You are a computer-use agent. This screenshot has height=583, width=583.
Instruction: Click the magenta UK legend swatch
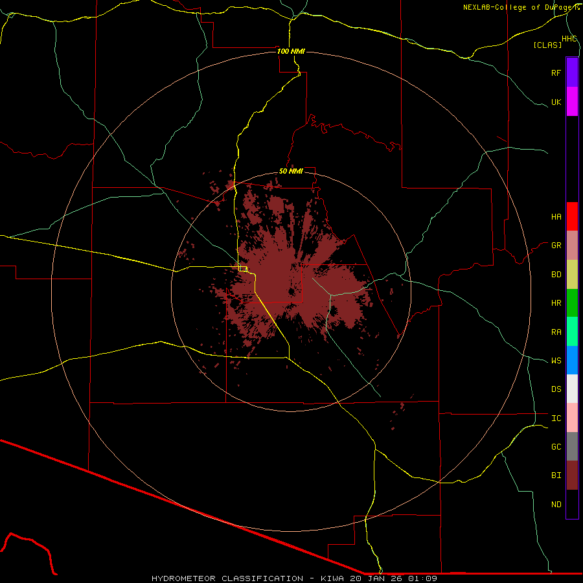[x=572, y=102]
